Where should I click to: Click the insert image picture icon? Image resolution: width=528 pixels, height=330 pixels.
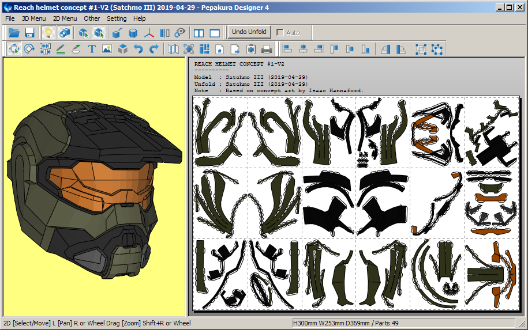coord(107,49)
